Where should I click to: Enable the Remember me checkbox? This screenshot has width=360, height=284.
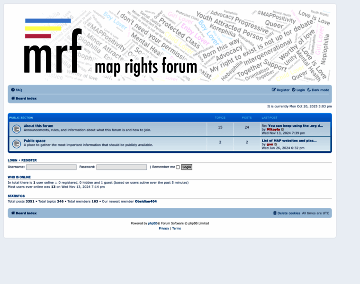tap(178, 167)
